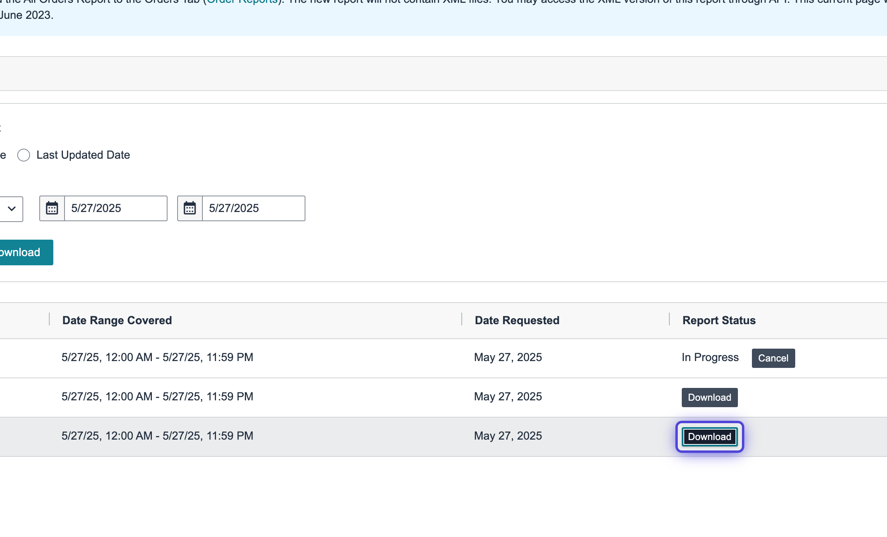This screenshot has width=887, height=537.
Task: Select the date range in the In Progress row
Action: (157, 357)
